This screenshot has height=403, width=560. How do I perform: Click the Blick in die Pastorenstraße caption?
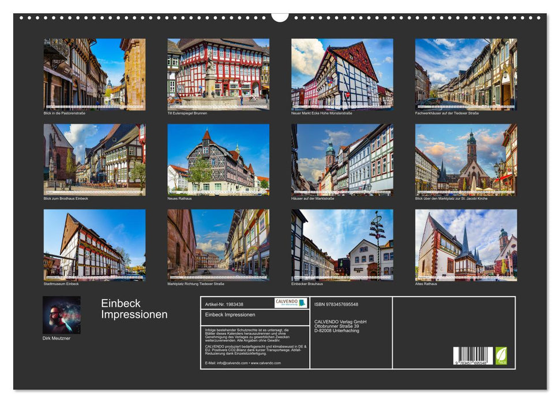pyautogui.click(x=65, y=114)
